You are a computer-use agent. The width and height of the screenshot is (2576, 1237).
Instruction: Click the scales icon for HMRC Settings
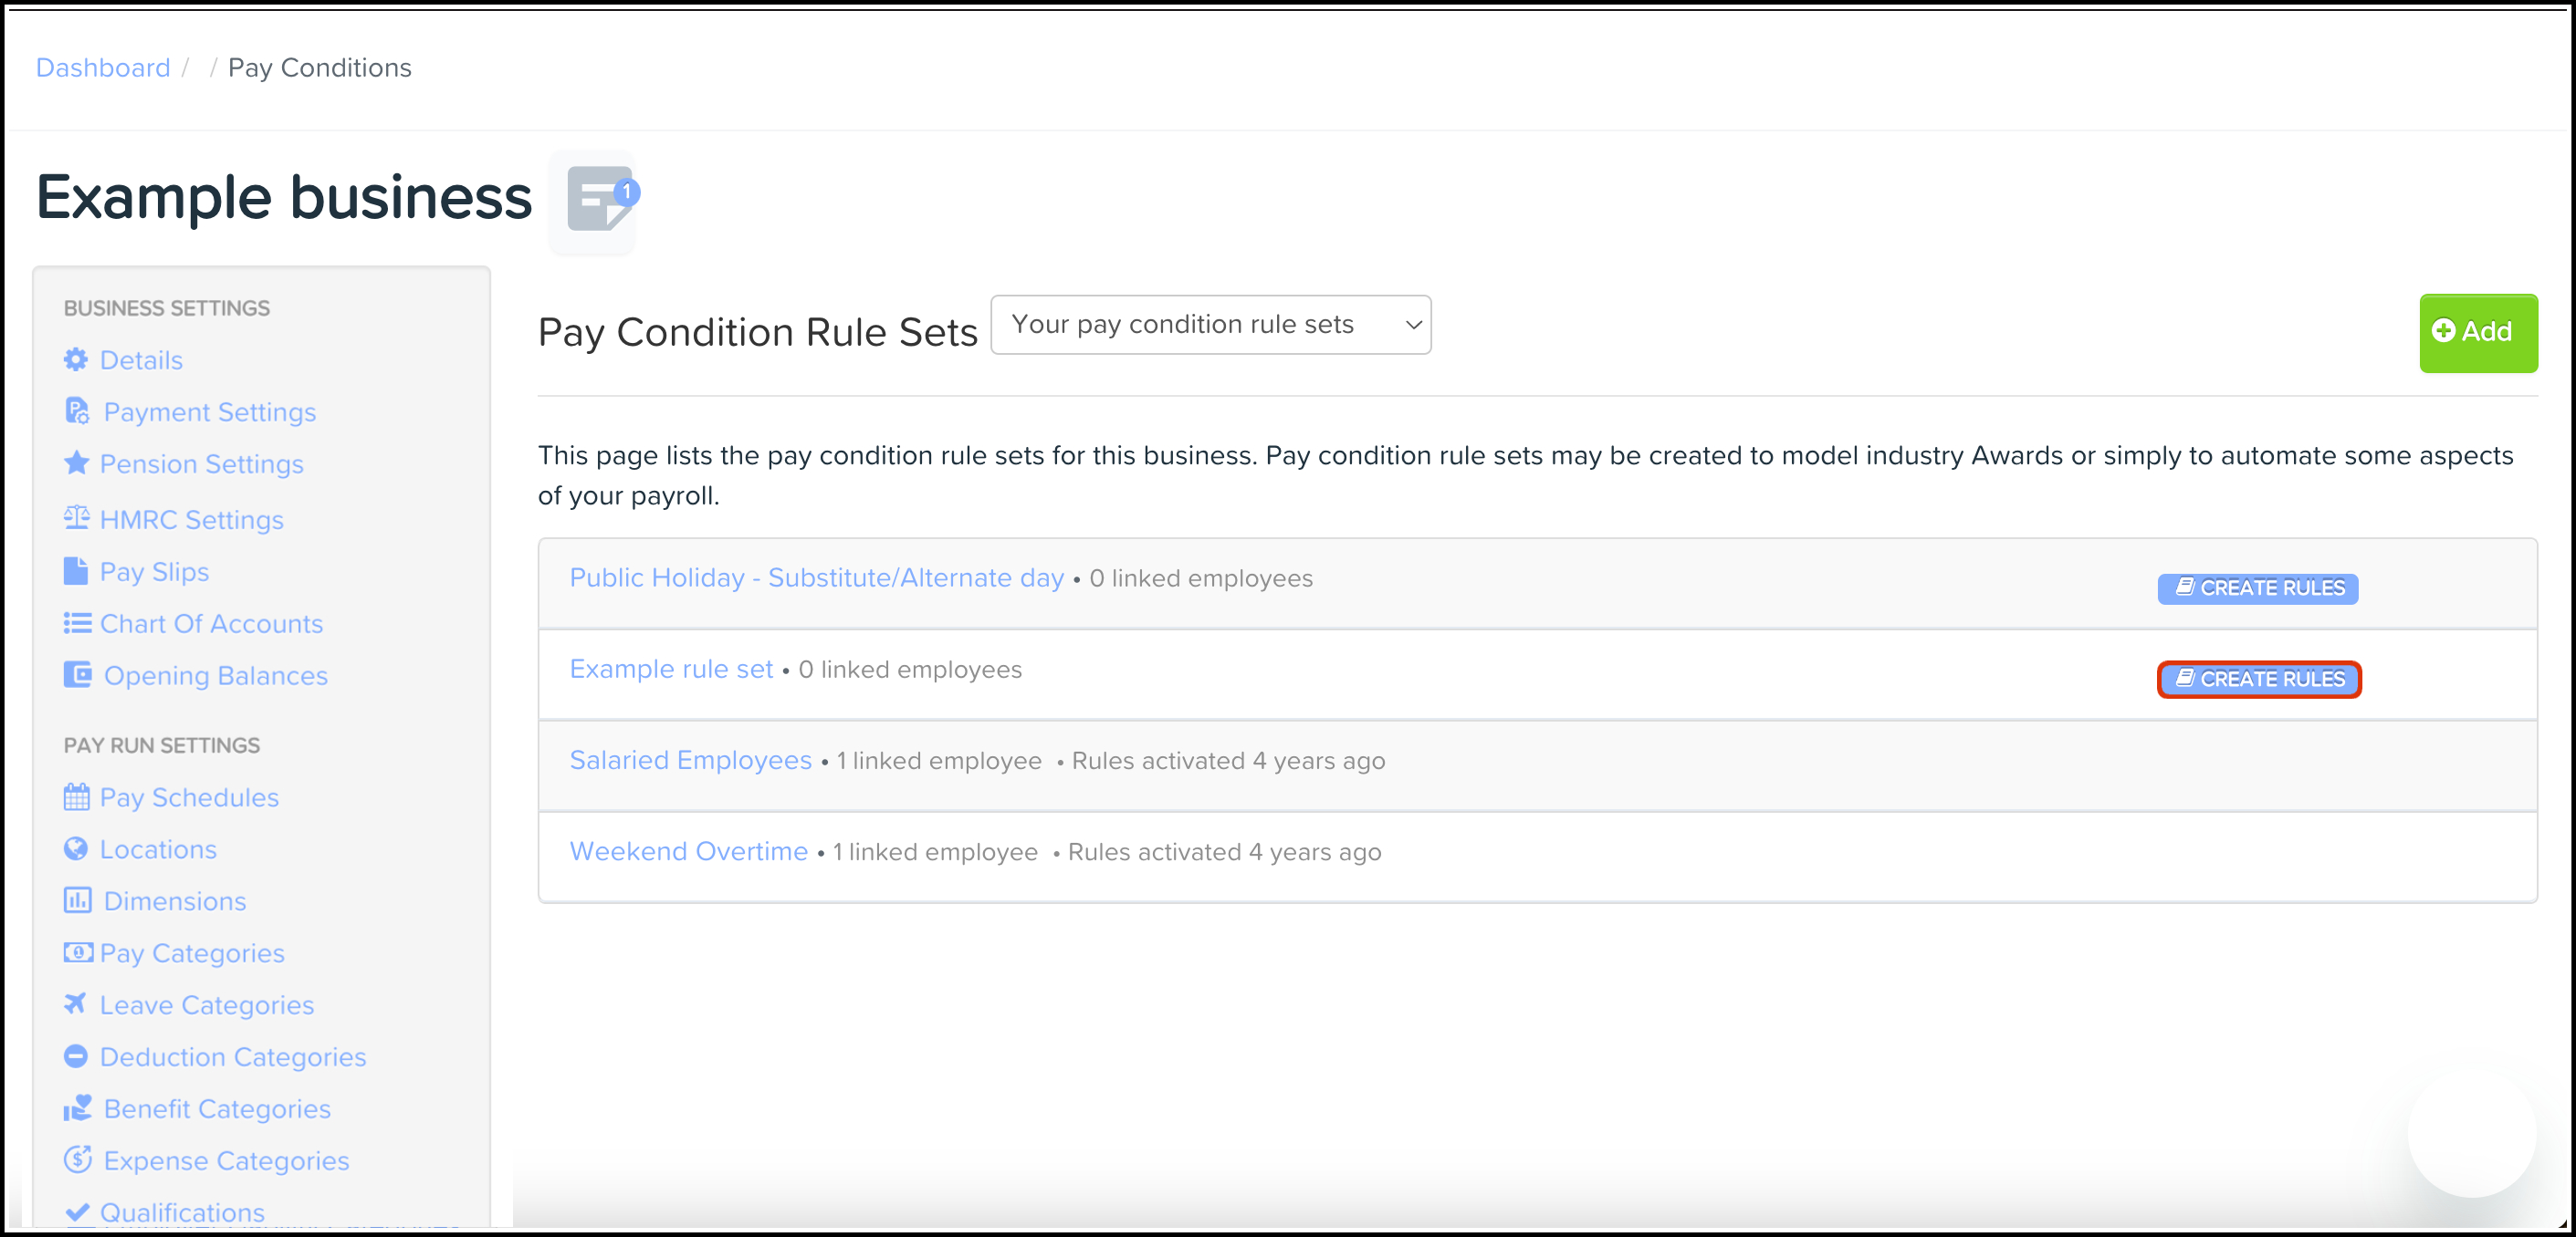click(x=76, y=517)
